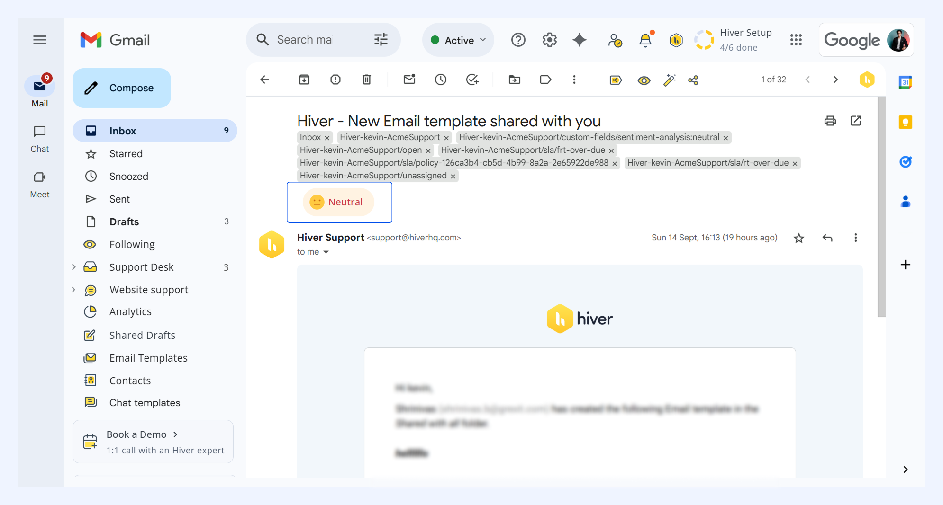943x505 pixels.
Task: Hide the side panel chevron
Action: click(x=906, y=470)
